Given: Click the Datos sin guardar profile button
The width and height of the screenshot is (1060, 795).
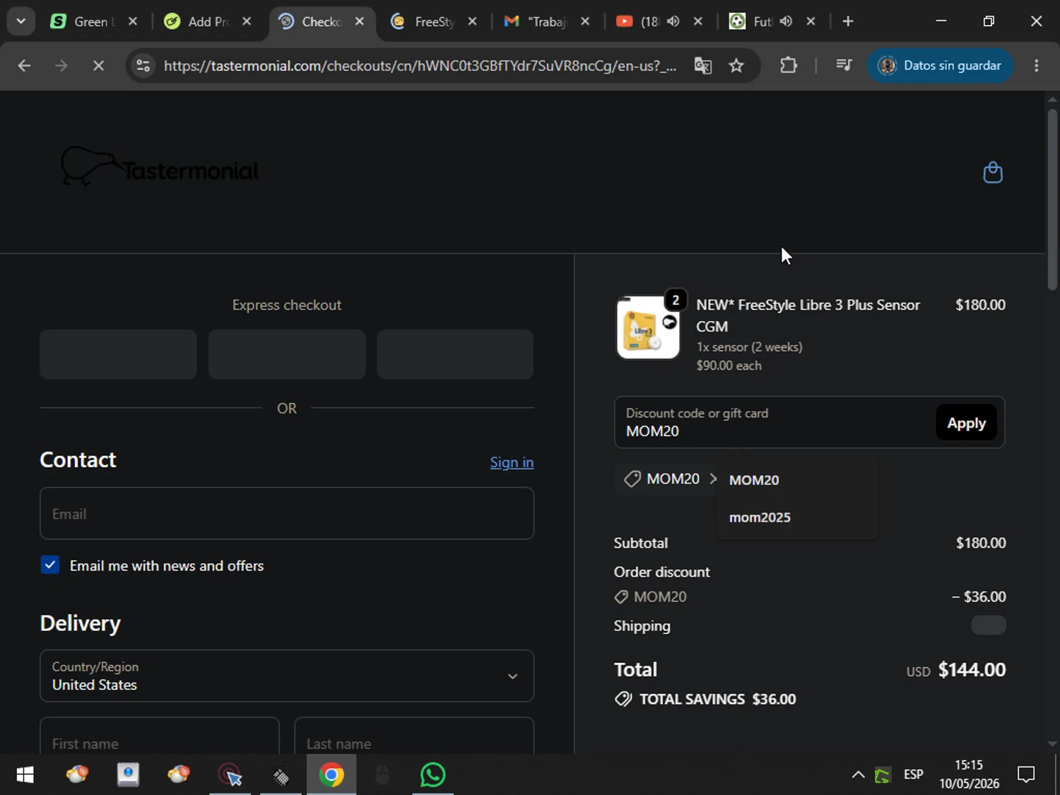Looking at the screenshot, I should (x=940, y=66).
